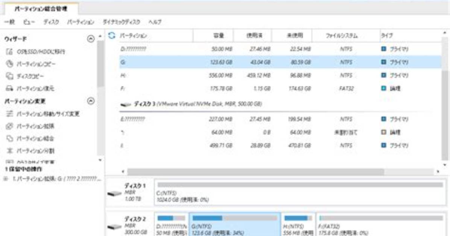Image resolution: width=450 pixels, height=236 pixels.
Task: Click the horizontal scrollbar right arrow
Action: tap(438, 171)
